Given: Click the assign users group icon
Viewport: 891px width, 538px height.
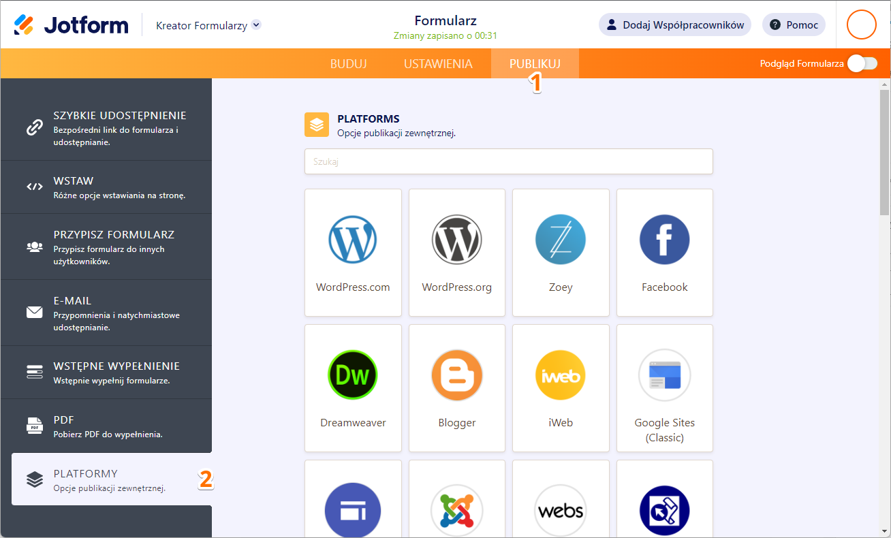Looking at the screenshot, I should [x=35, y=247].
